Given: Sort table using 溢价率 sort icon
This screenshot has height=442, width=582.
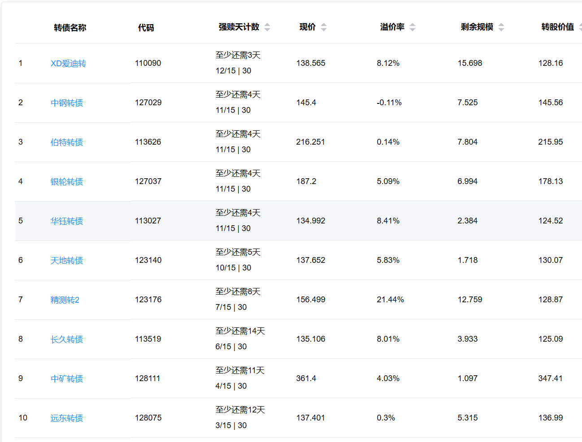Looking at the screenshot, I should (x=413, y=27).
